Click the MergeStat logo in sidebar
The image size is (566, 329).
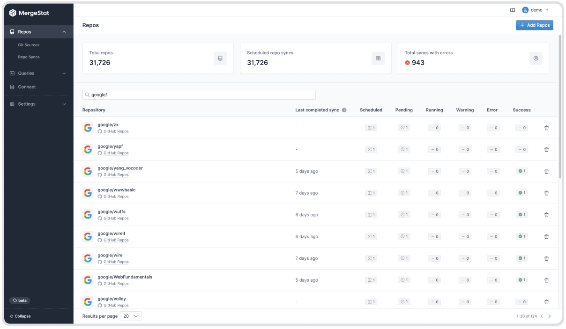click(x=29, y=13)
